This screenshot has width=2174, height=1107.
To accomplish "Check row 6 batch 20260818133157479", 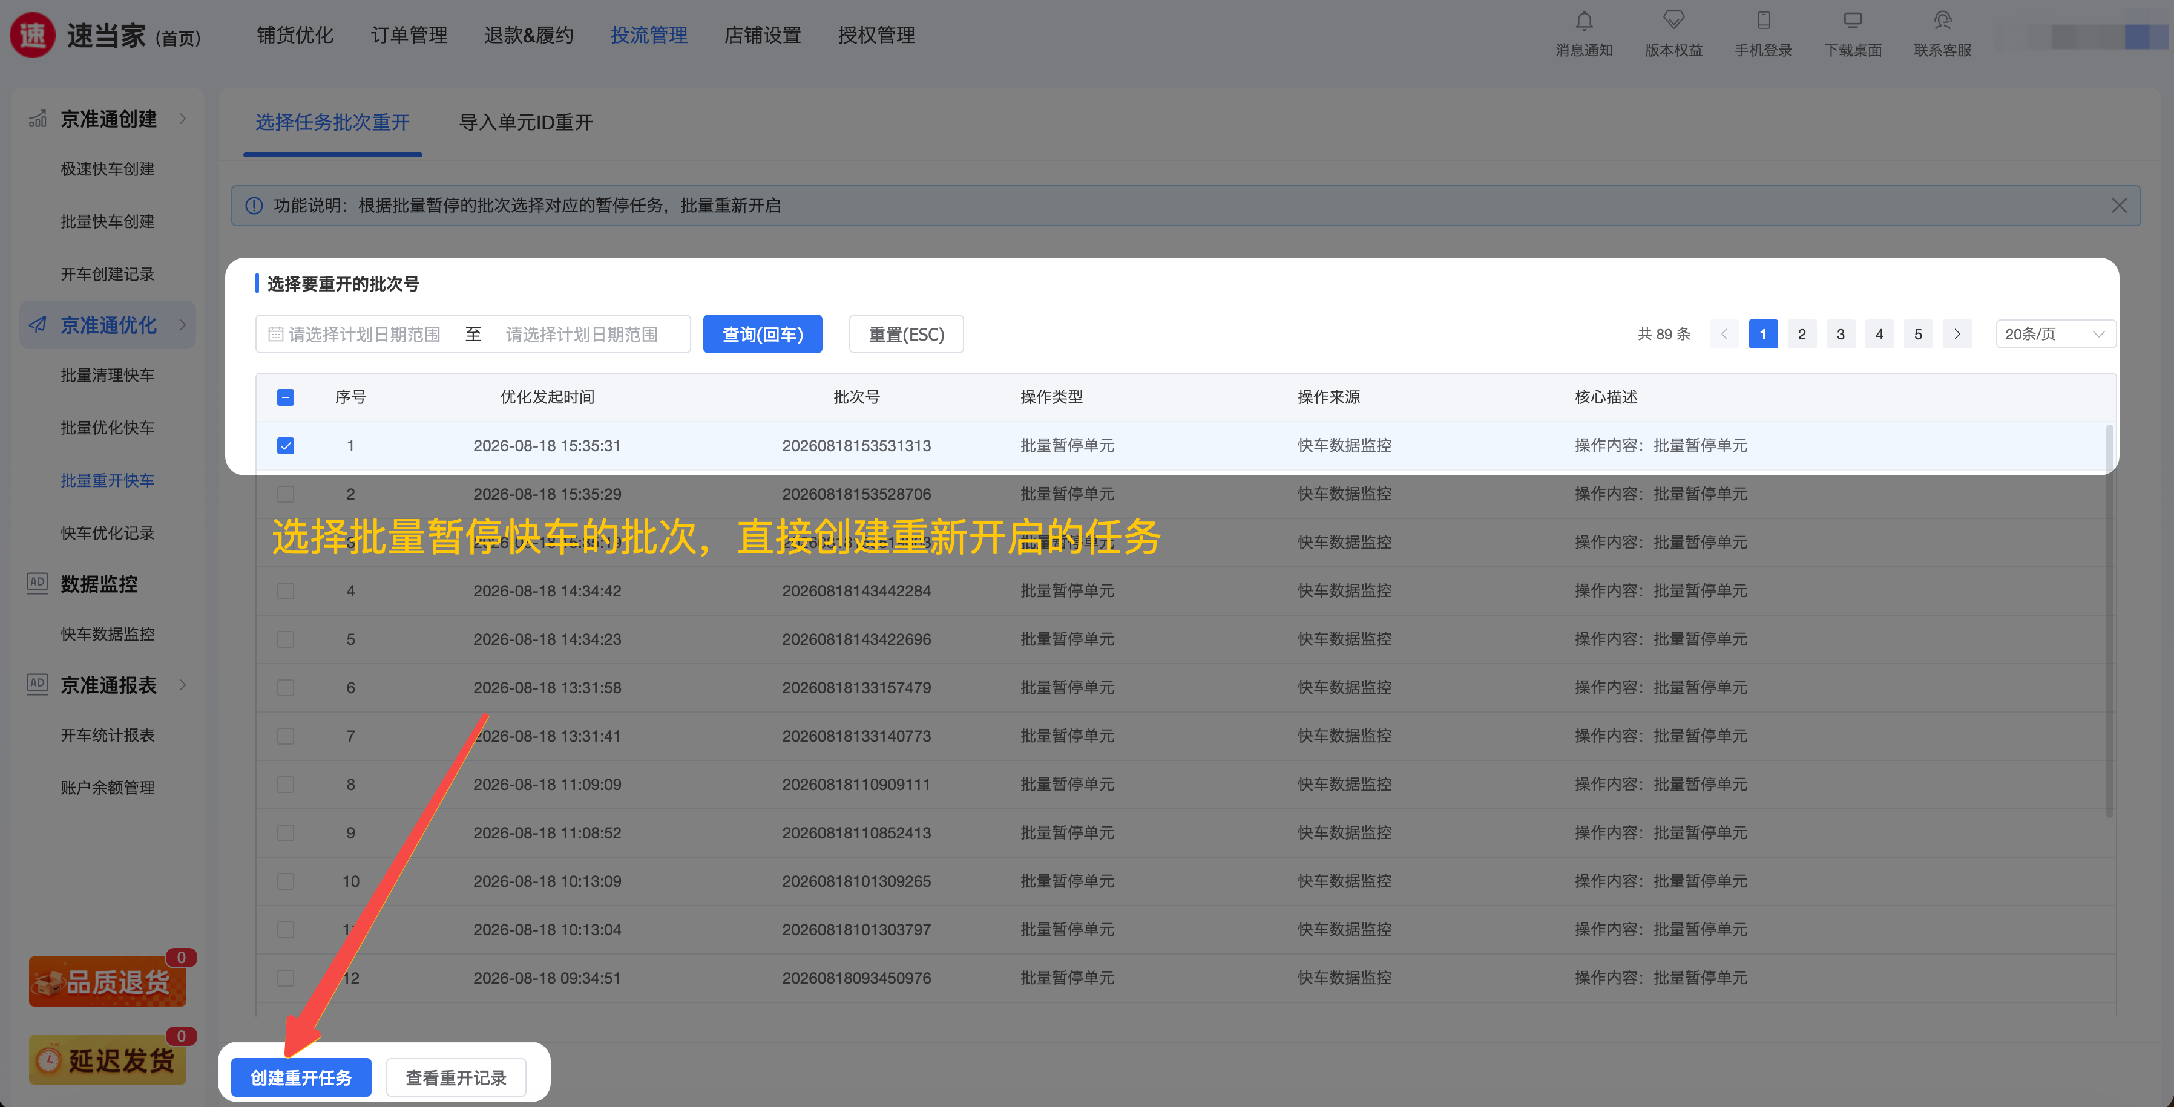I will click(286, 688).
